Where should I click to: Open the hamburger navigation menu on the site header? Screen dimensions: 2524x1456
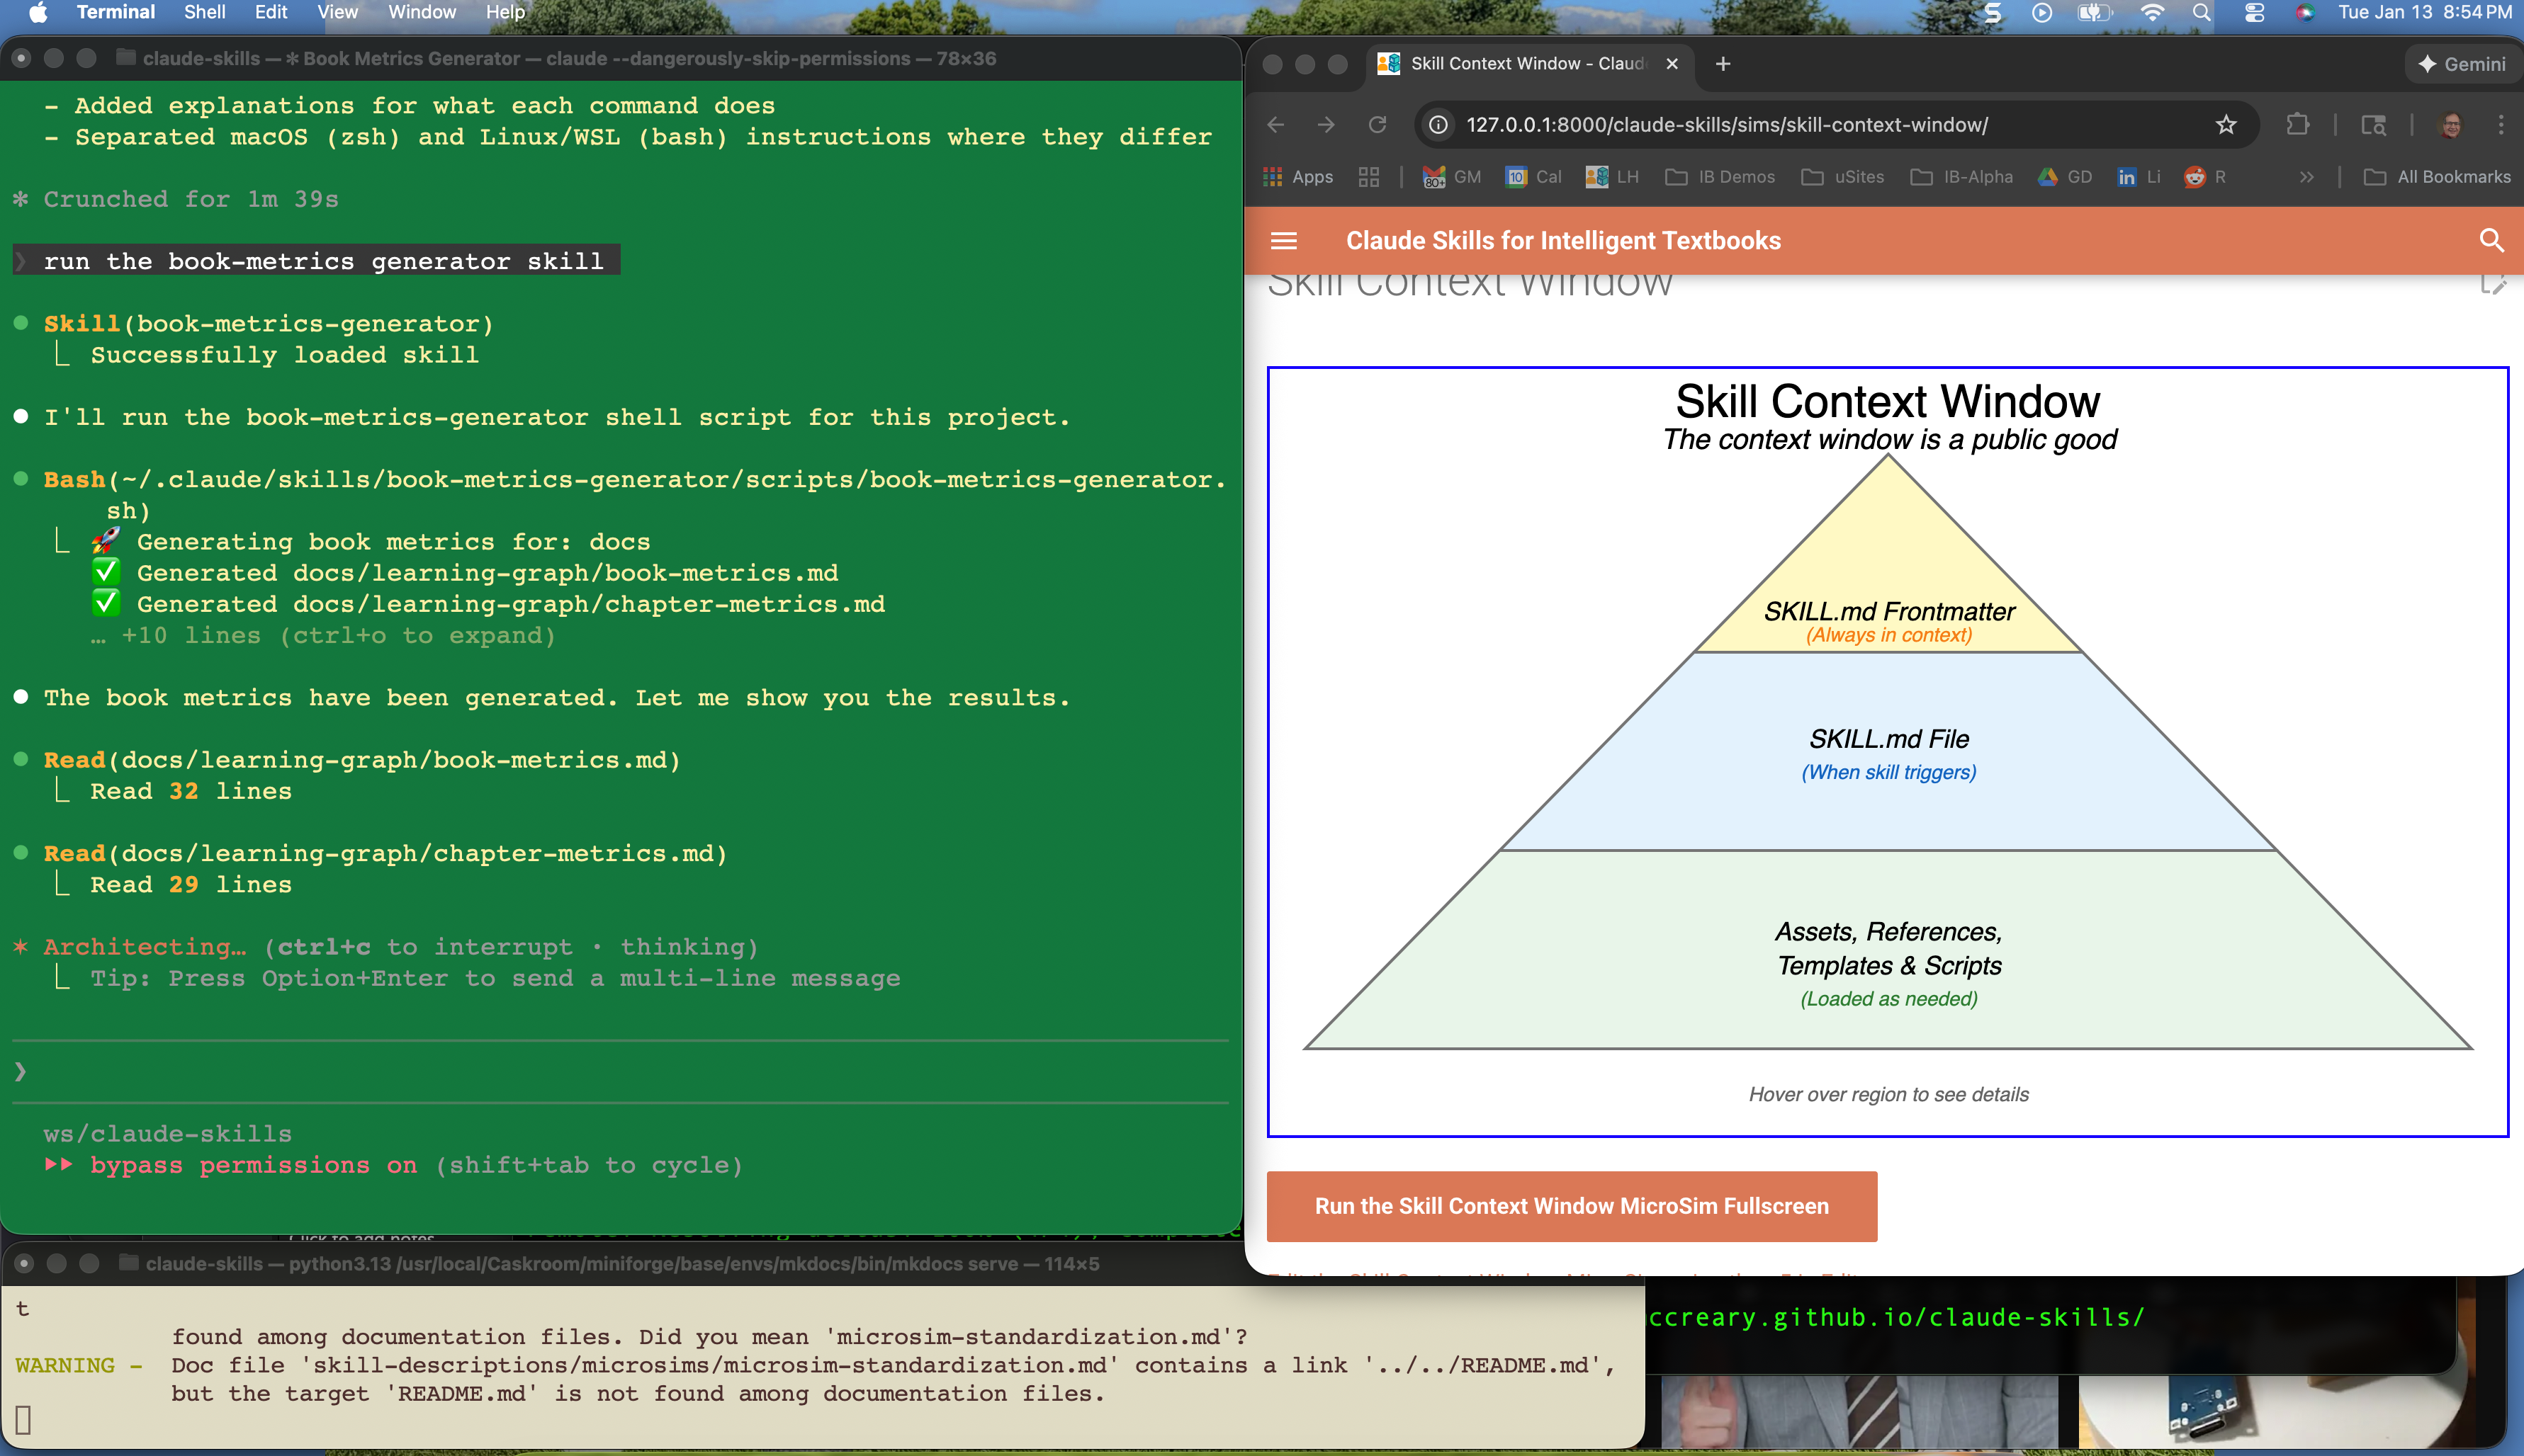click(1283, 241)
